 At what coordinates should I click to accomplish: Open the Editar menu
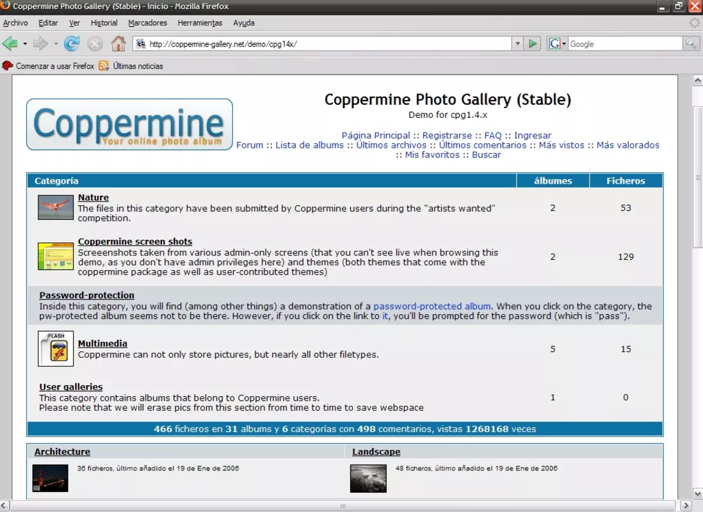click(48, 23)
